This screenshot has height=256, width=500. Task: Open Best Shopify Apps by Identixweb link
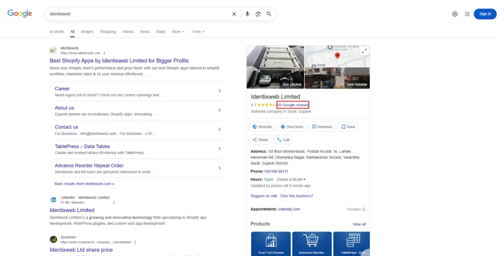(x=119, y=60)
